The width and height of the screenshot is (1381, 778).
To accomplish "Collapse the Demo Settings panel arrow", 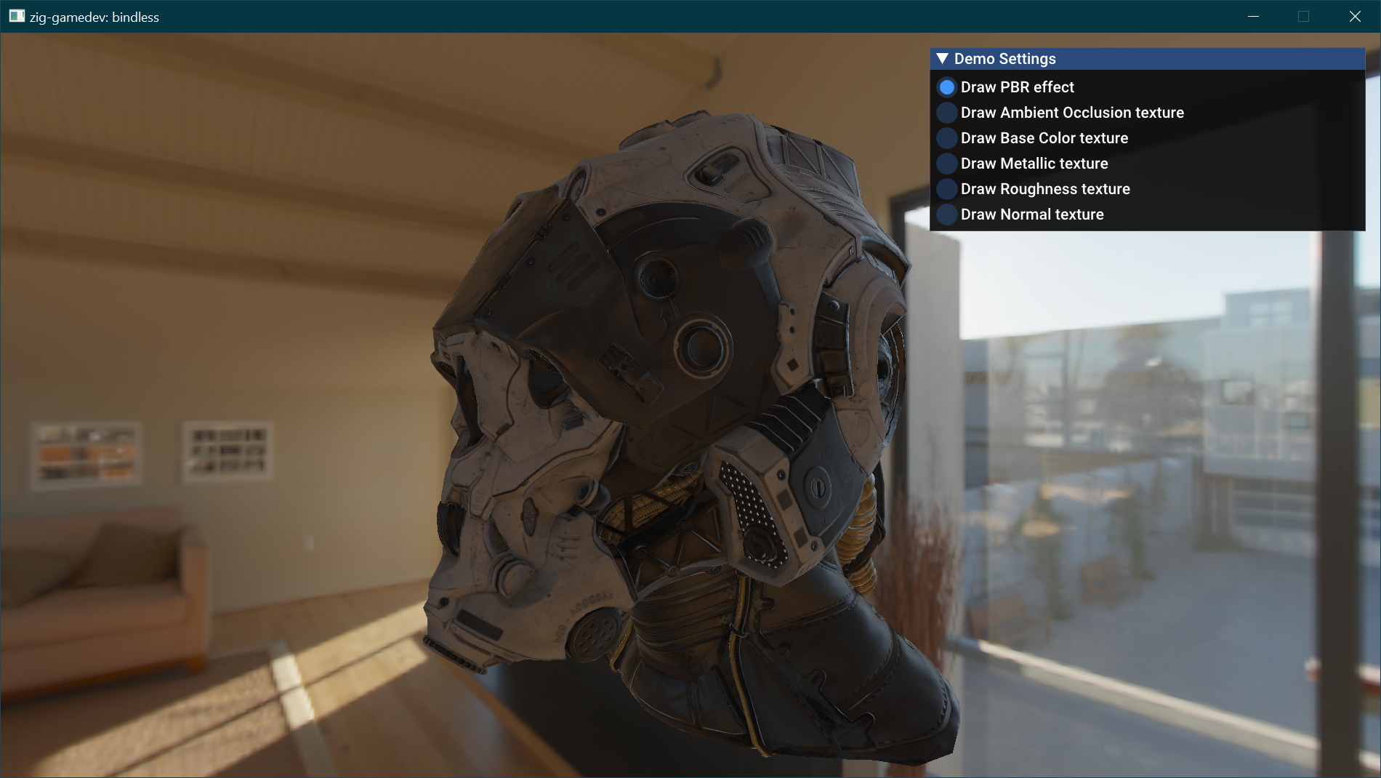I will click(x=943, y=59).
